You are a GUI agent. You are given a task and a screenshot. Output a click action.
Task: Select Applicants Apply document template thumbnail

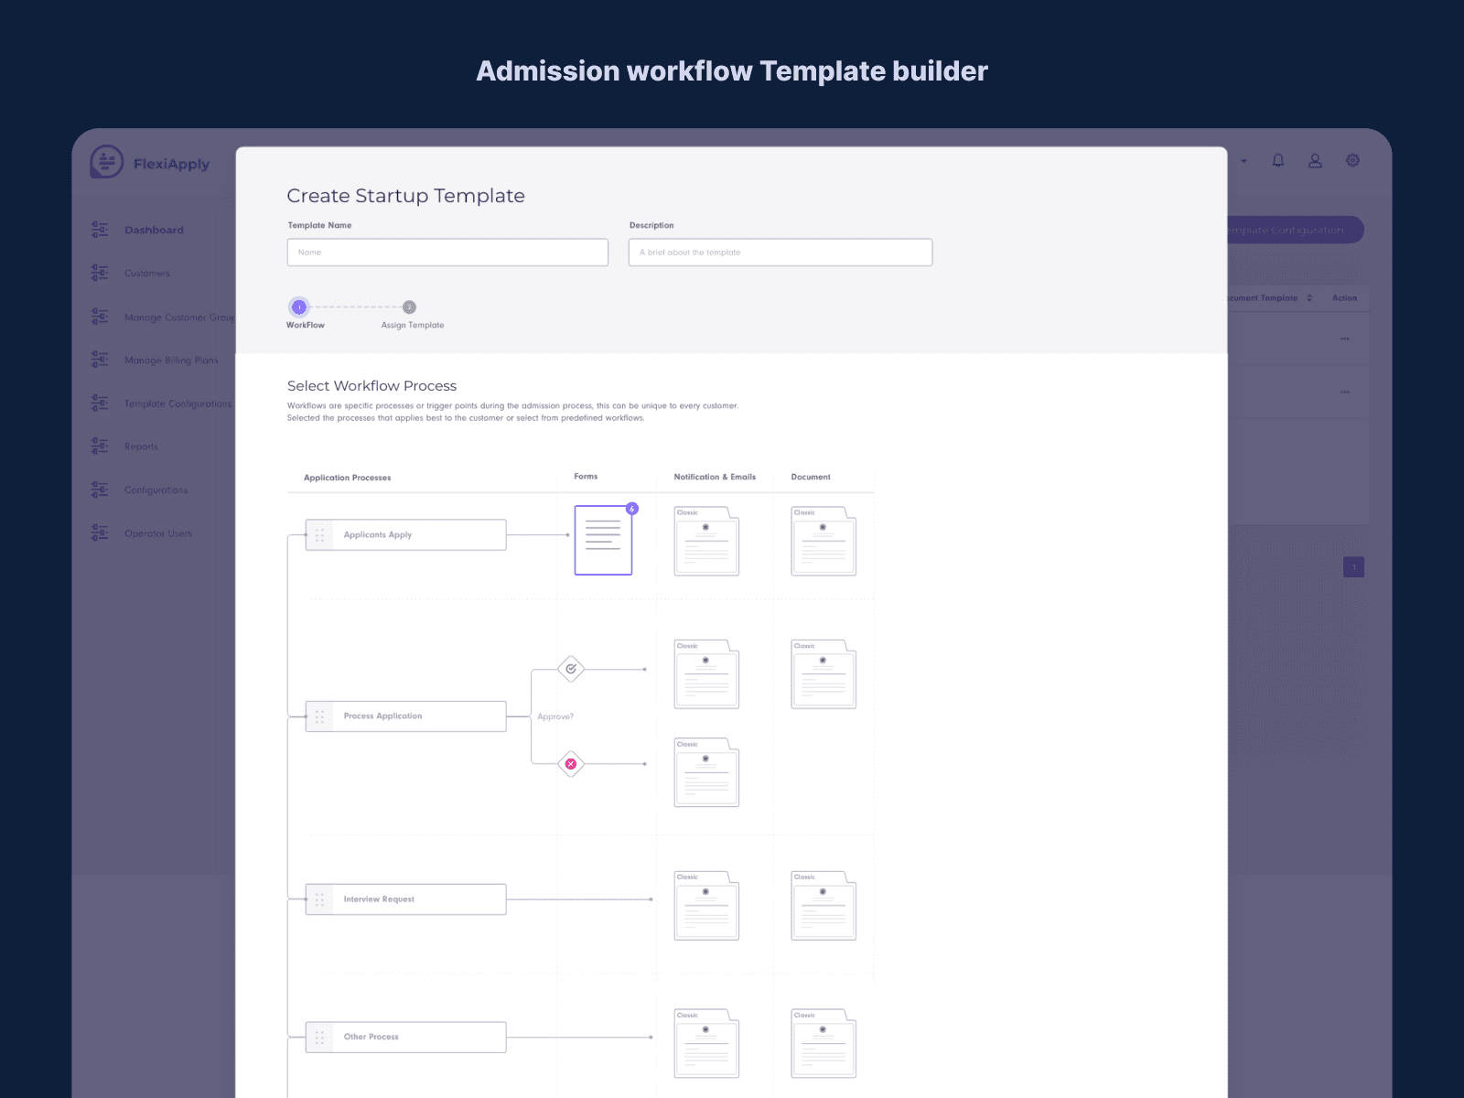pyautogui.click(x=823, y=541)
